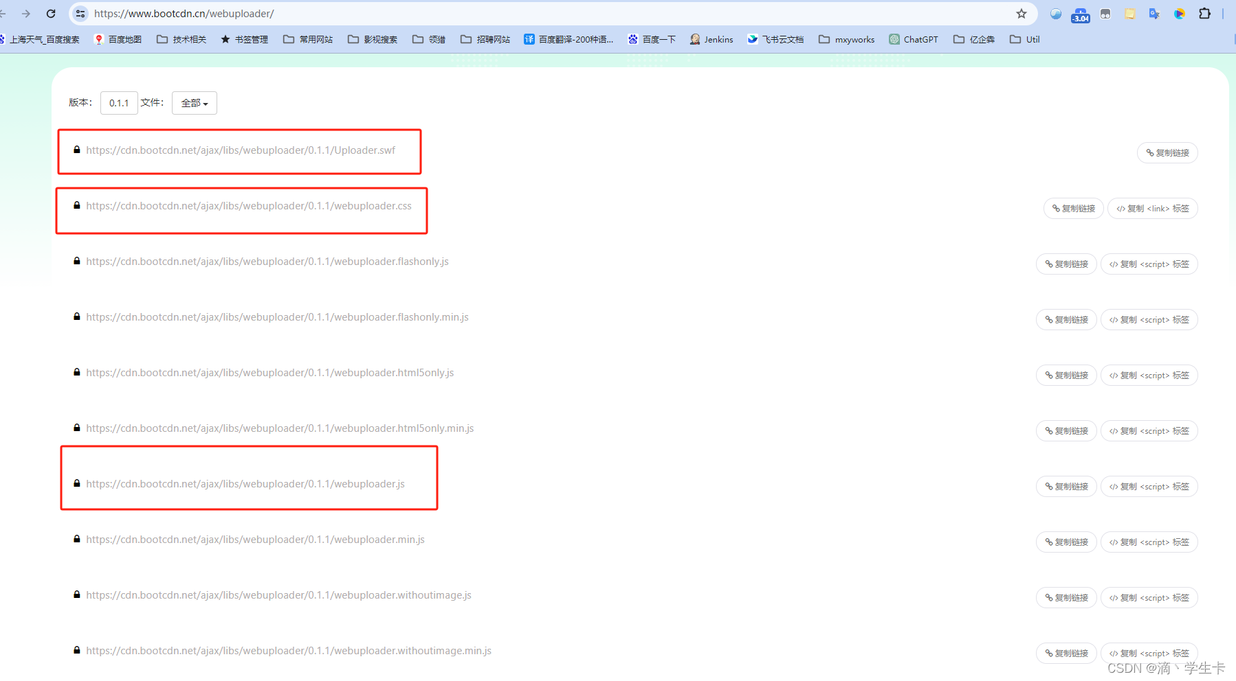Screen dimensions: 1236x681
Task: Click the webuploader.withoutimage.min.js link
Action: pyautogui.click(x=289, y=651)
